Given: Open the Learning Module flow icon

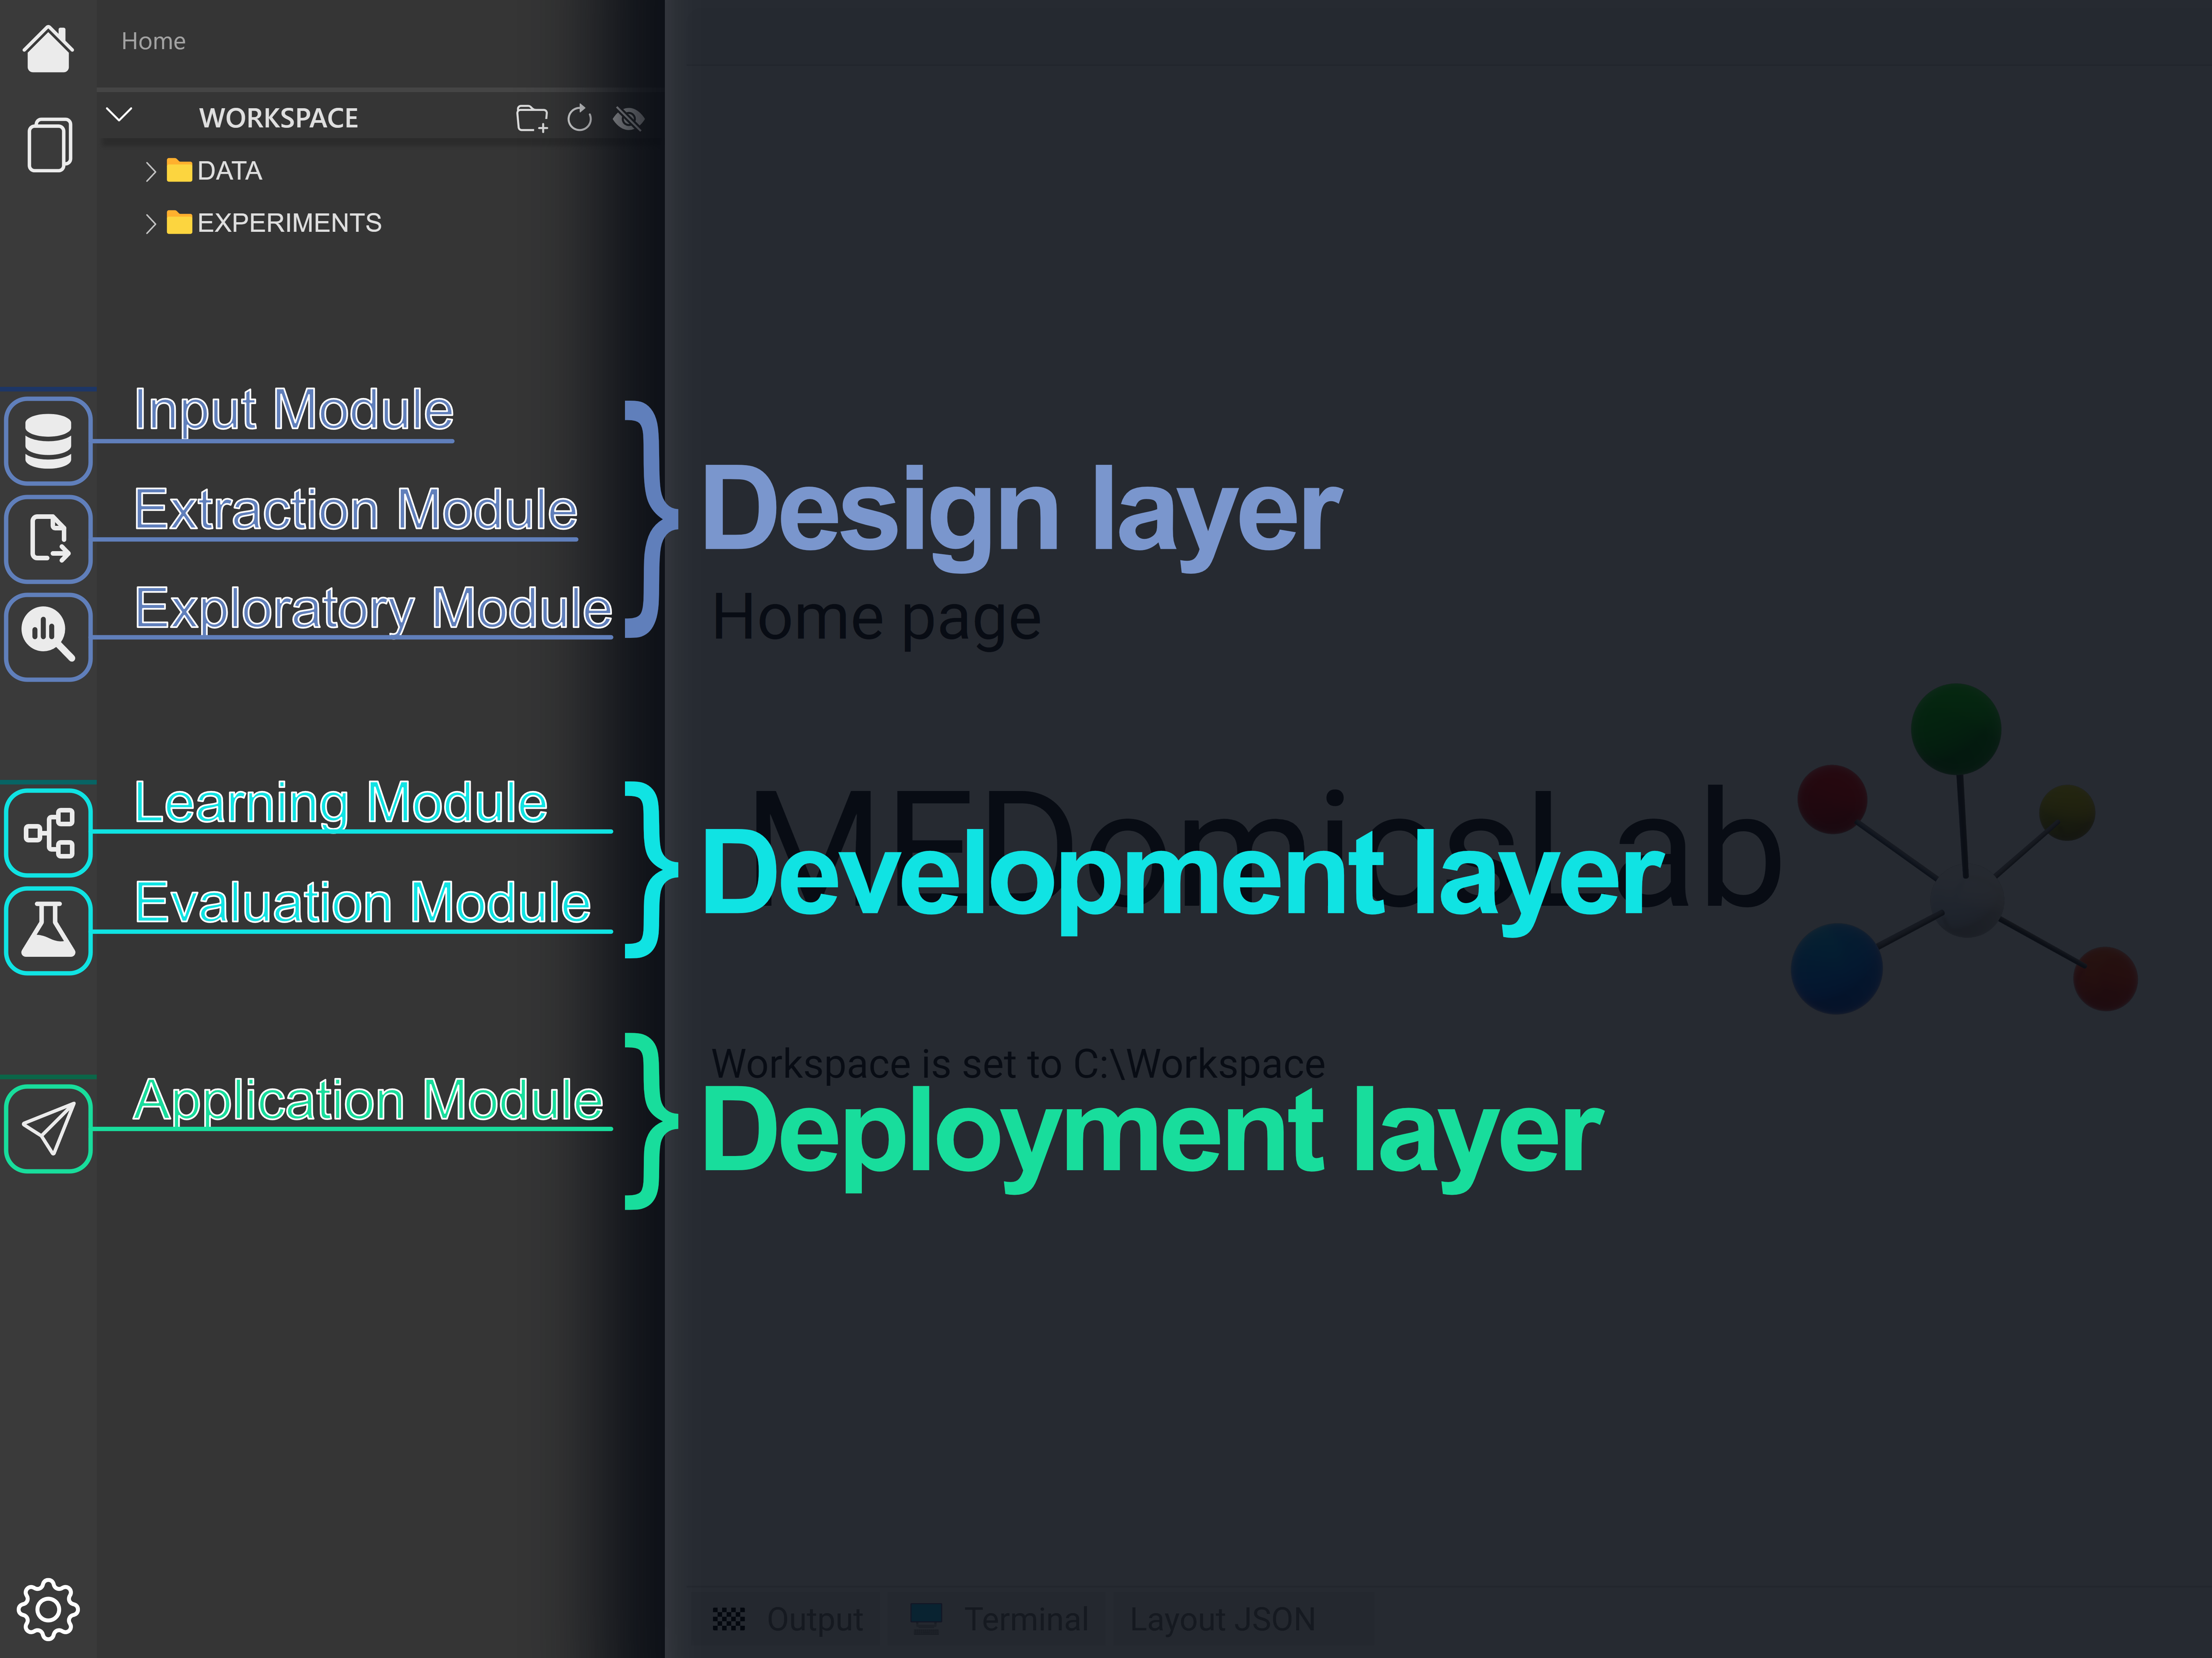Looking at the screenshot, I should pyautogui.click(x=48, y=832).
